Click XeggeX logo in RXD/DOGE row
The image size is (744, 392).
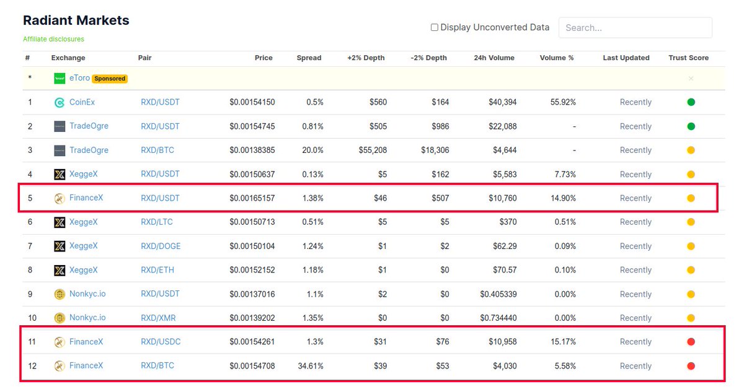point(60,246)
